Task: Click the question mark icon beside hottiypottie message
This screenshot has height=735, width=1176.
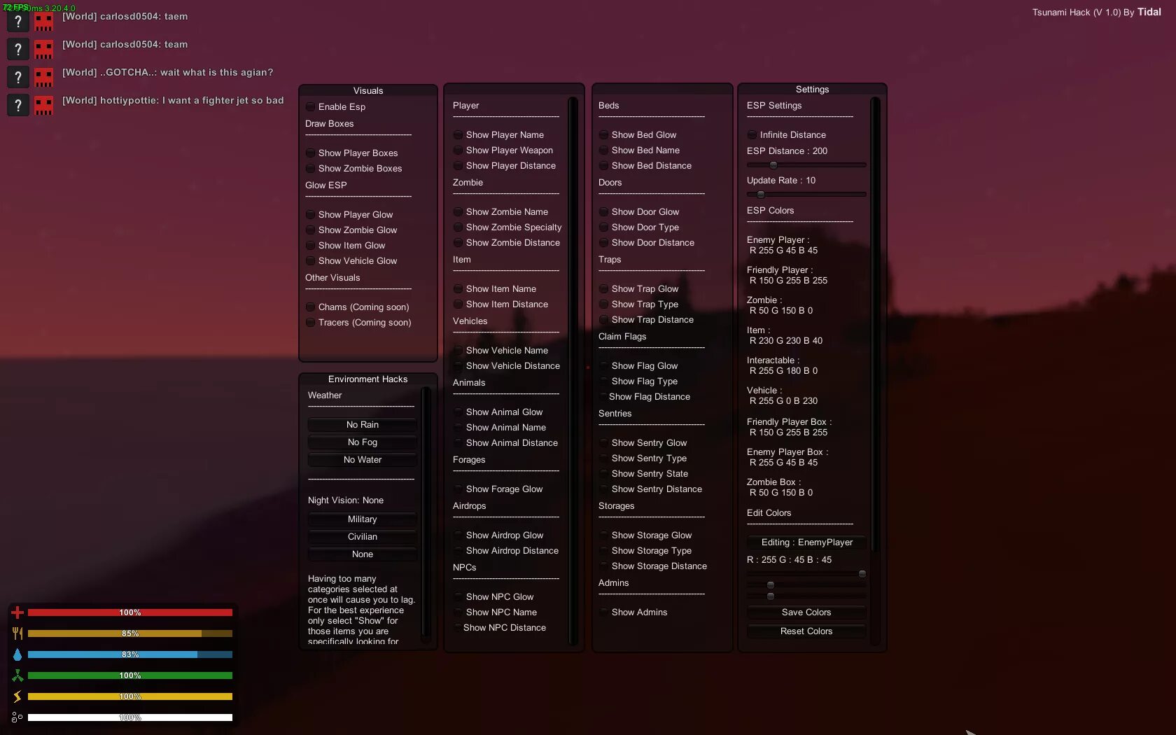Action: tap(18, 105)
